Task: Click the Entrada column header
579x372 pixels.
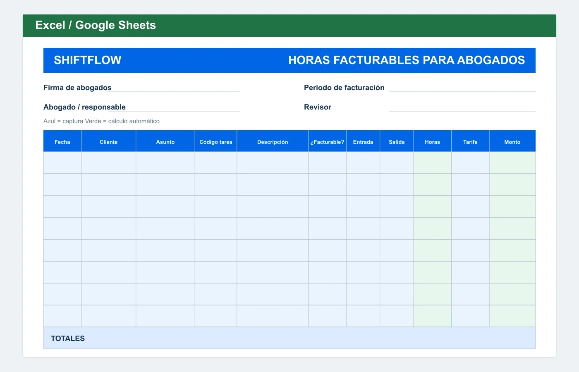Action: (363, 142)
